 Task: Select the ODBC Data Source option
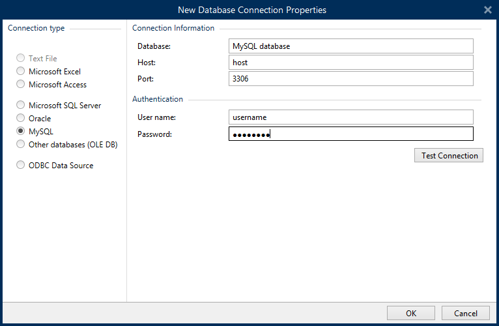tap(21, 166)
